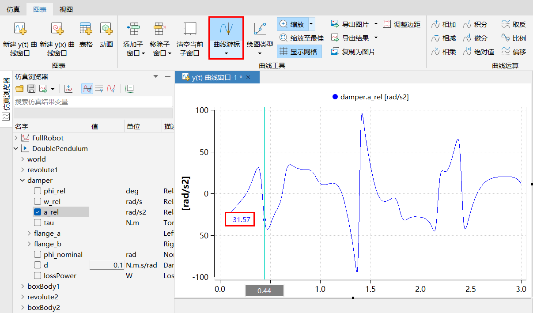Activate the 曲线游标 curve cursor tool

(226, 29)
